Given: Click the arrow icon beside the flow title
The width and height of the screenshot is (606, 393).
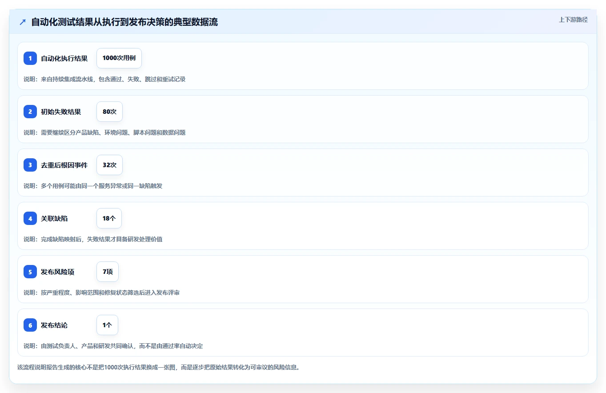Looking at the screenshot, I should click(x=22, y=22).
